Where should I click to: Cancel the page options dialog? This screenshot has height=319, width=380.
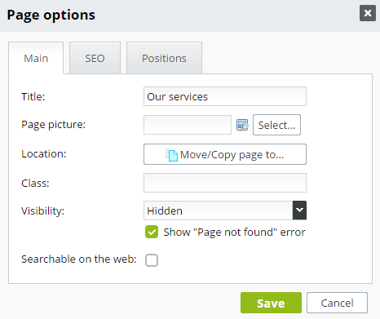click(x=337, y=303)
